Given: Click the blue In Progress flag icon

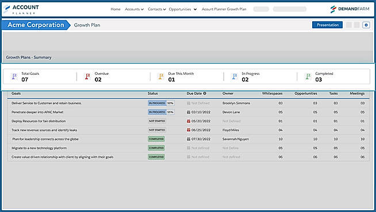Looking at the screenshot, I should 235,77.
